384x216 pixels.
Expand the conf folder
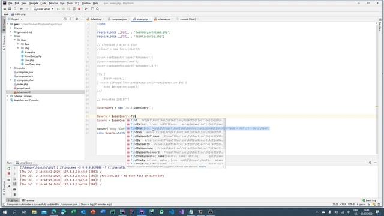(x=11, y=28)
